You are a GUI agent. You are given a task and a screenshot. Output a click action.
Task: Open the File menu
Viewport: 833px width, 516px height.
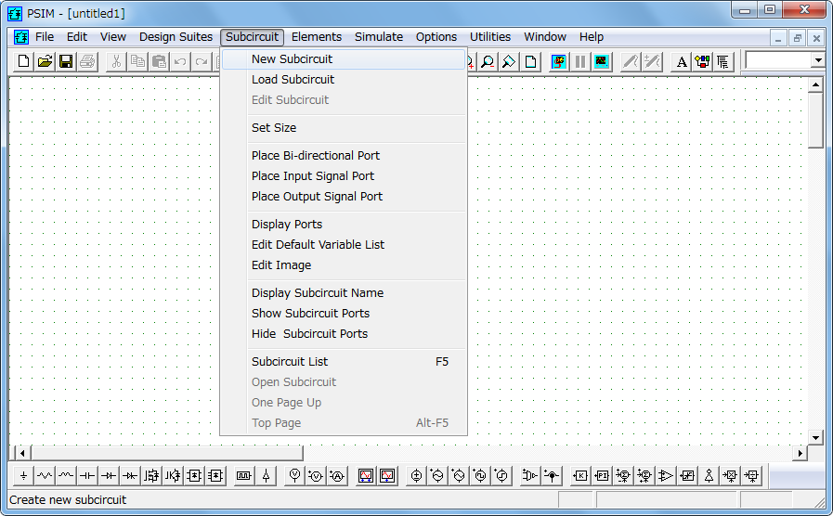(45, 36)
